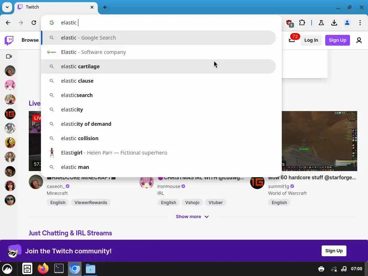Open the Chrome profile avatar
This screenshot has height=276, width=368.
click(x=347, y=23)
